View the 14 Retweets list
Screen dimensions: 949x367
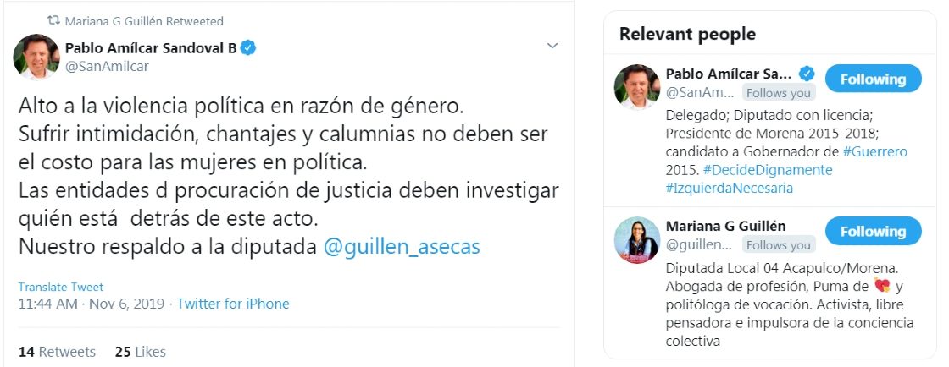(57, 352)
